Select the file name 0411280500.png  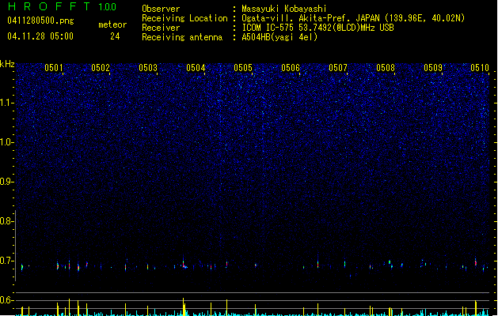point(40,21)
